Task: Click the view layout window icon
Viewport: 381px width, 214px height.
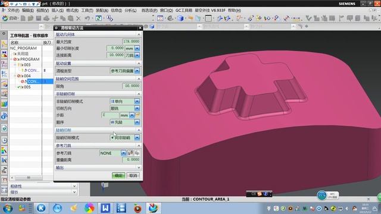Action: (x=160, y=18)
